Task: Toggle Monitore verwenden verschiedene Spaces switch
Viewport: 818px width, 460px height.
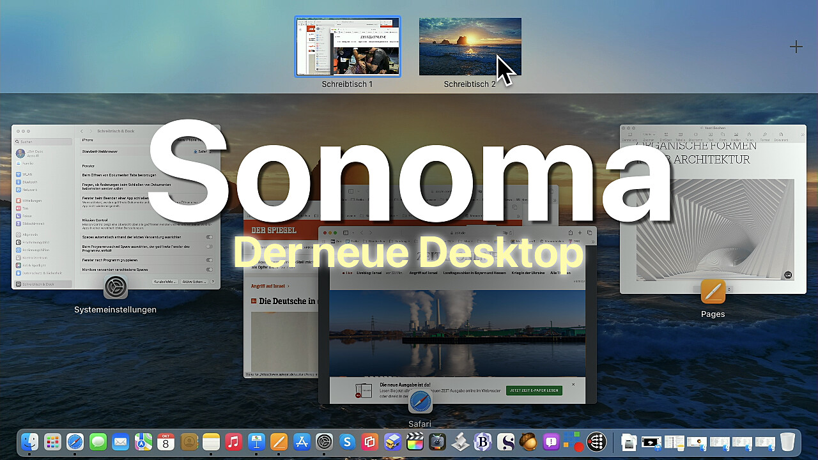Action: point(209,270)
